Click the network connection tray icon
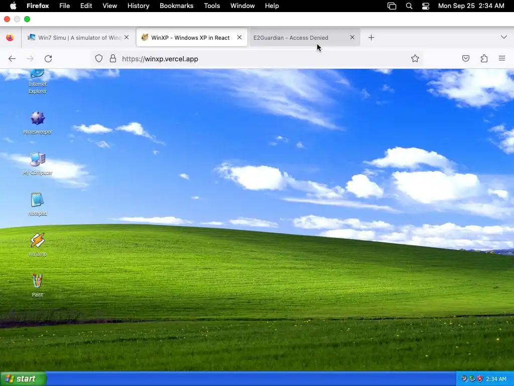The height and width of the screenshot is (386, 514). pyautogui.click(x=472, y=379)
